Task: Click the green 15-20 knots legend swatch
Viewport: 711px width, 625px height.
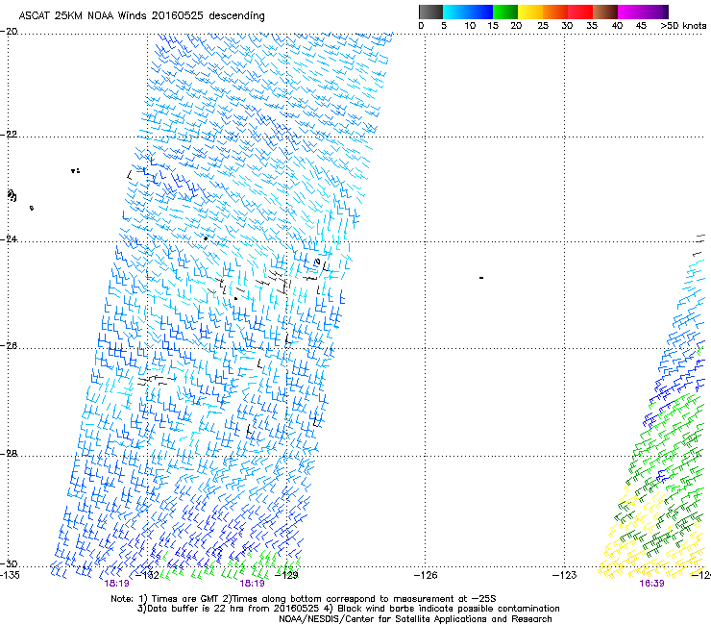Action: [x=505, y=12]
